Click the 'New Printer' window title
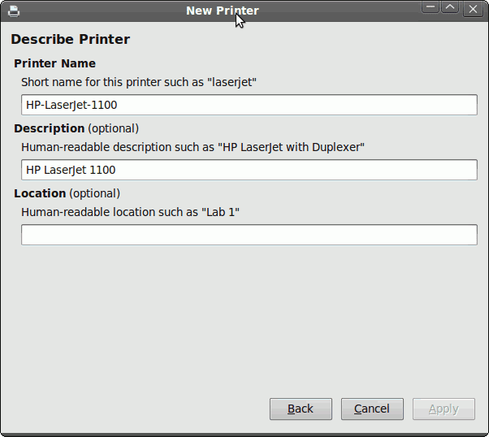 point(223,11)
